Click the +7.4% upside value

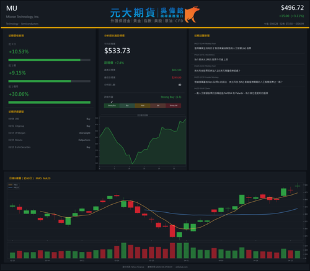click(119, 62)
